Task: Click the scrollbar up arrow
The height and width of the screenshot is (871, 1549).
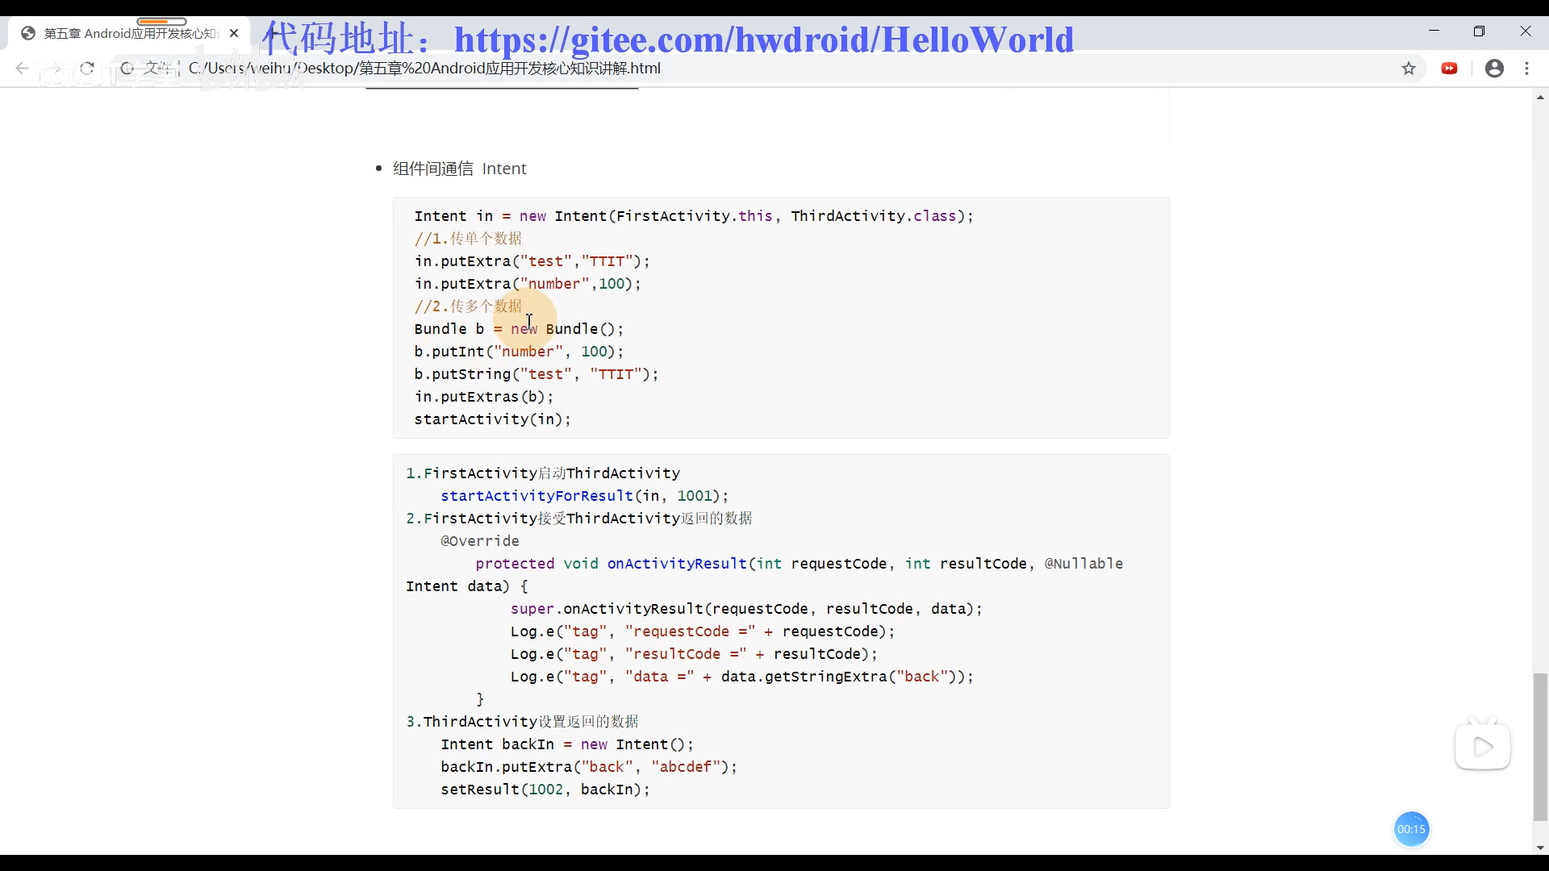Action: [x=1540, y=98]
